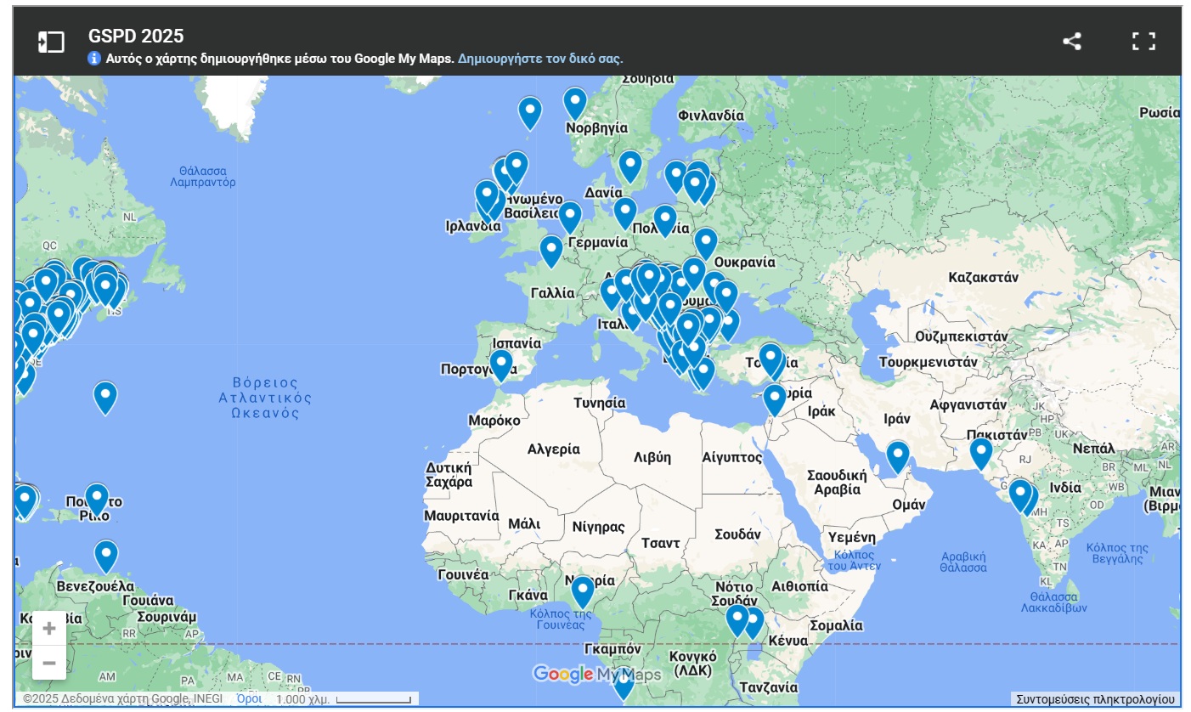Select the pin over Pakistan
Image resolution: width=1191 pixels, height=712 pixels.
pyautogui.click(x=981, y=452)
